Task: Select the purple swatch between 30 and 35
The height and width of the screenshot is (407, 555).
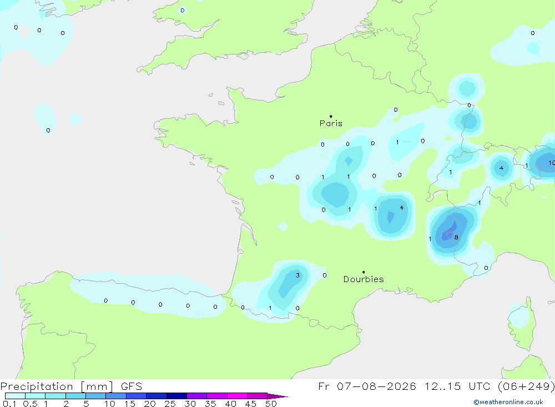Action: (196, 396)
